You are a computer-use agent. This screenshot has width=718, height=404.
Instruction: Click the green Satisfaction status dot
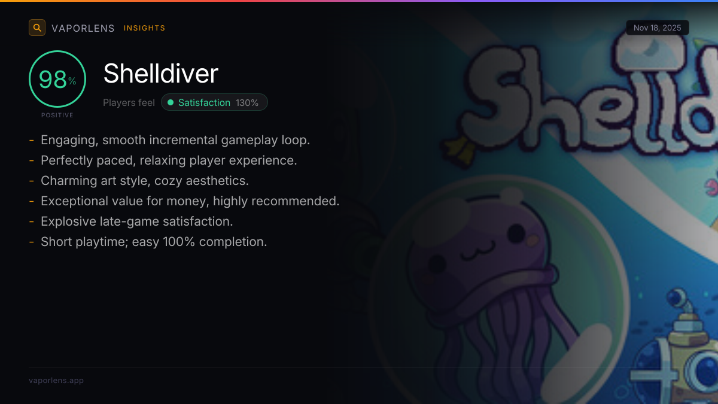[171, 103]
